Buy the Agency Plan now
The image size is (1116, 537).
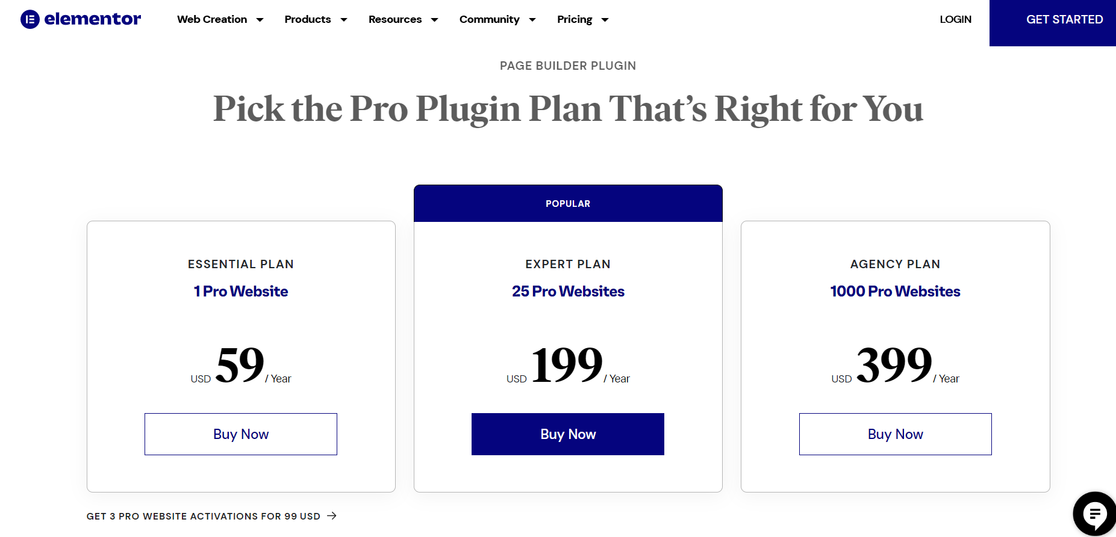coord(895,434)
